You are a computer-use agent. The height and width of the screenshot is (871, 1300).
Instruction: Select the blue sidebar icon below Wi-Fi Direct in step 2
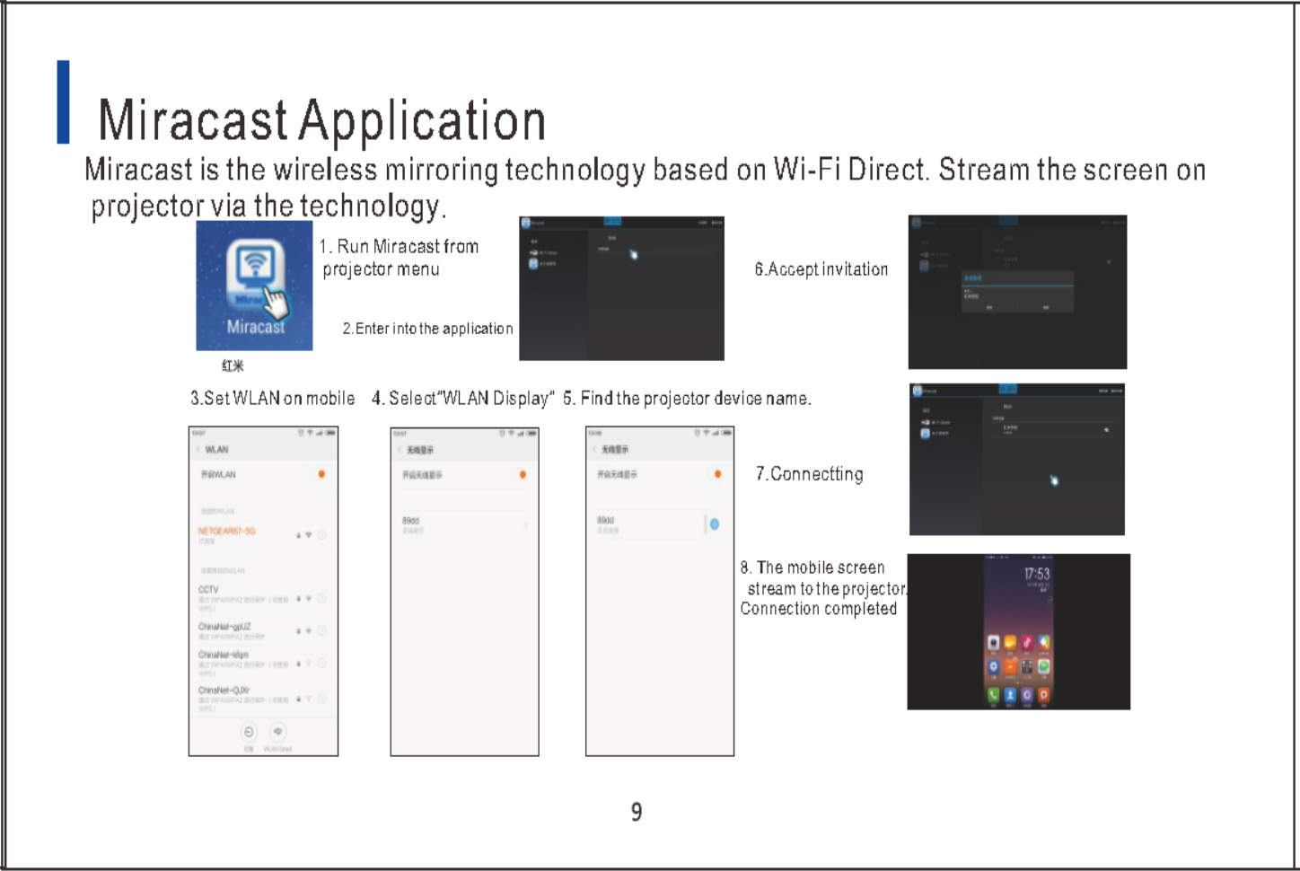(533, 264)
